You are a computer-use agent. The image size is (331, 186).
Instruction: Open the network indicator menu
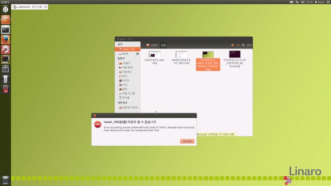(x=297, y=2)
